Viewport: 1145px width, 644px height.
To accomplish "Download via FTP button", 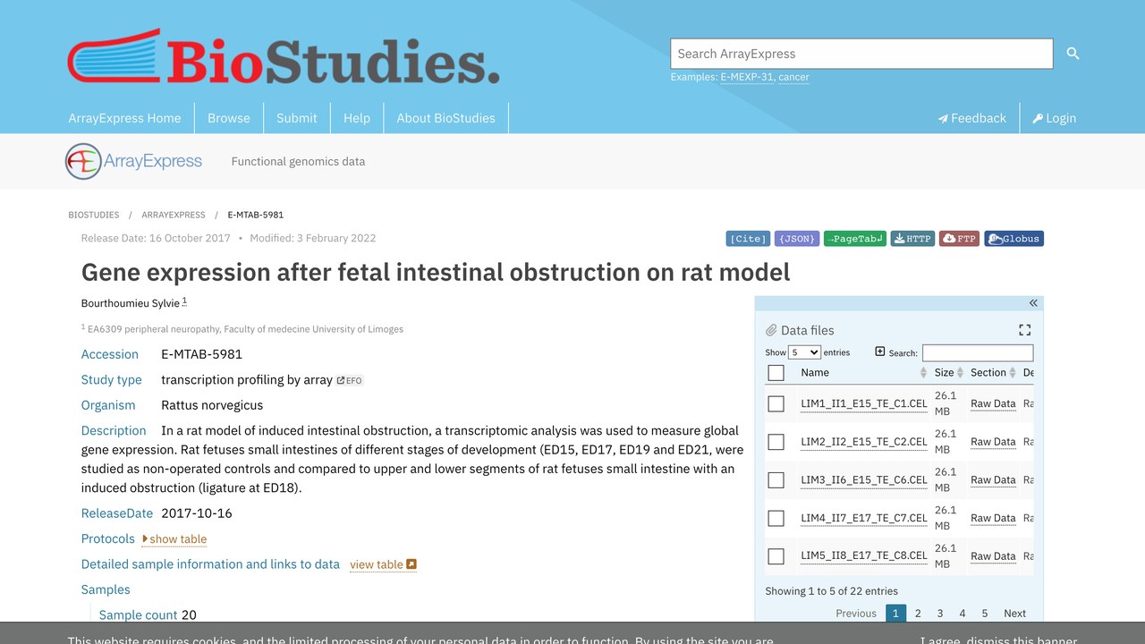I will (960, 239).
